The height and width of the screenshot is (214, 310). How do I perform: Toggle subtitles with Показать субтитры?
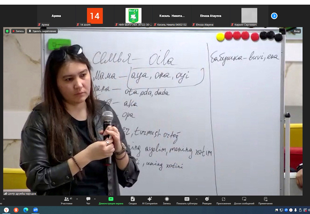[187, 200]
